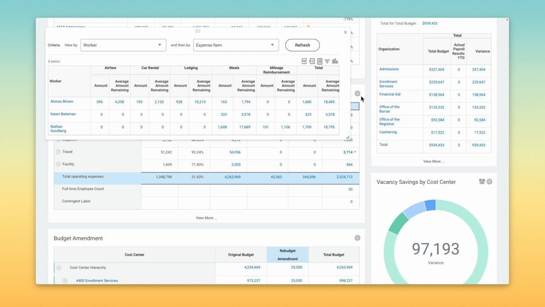The height and width of the screenshot is (307, 545).
Task: Open the bar chart view icon
Action: 335,61
